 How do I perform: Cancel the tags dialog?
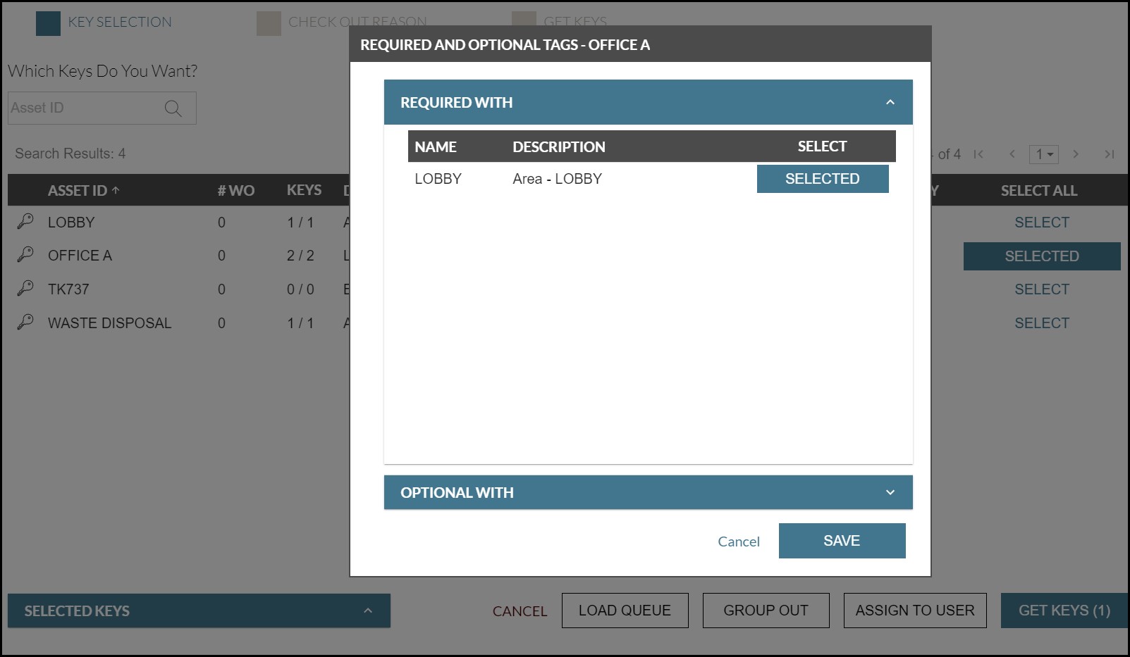pyautogui.click(x=738, y=542)
